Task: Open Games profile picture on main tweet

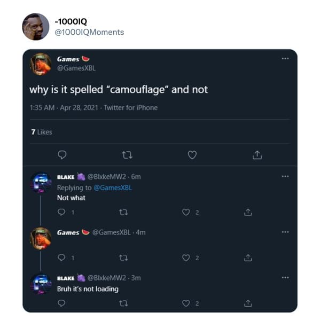Action: tap(41, 64)
